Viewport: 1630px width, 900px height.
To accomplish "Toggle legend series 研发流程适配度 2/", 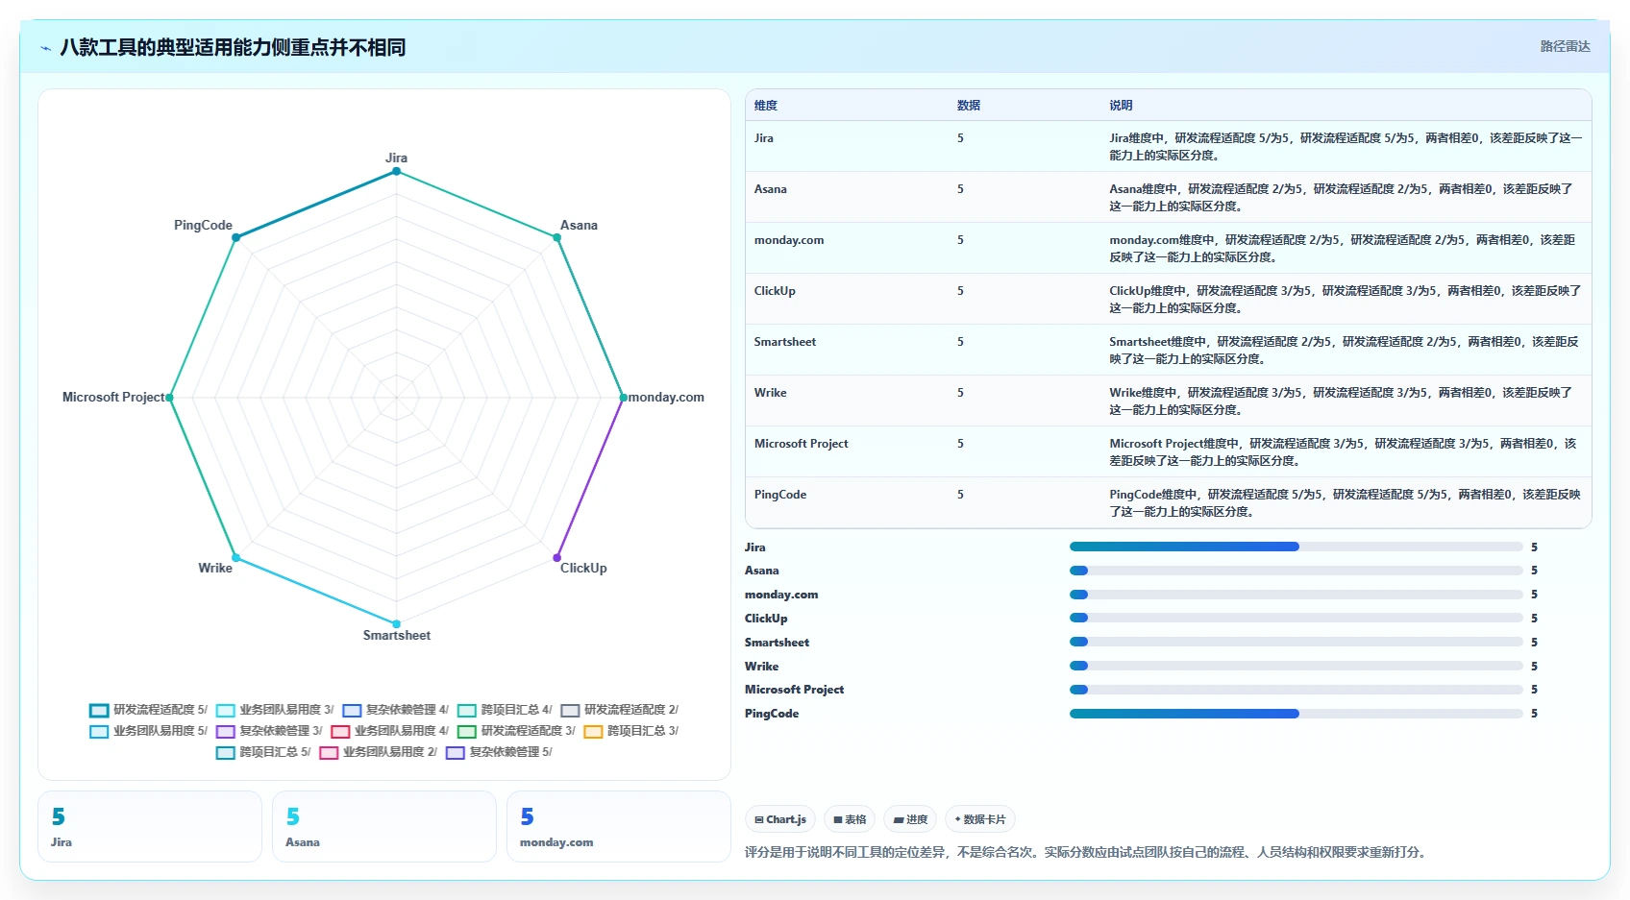I will [620, 710].
